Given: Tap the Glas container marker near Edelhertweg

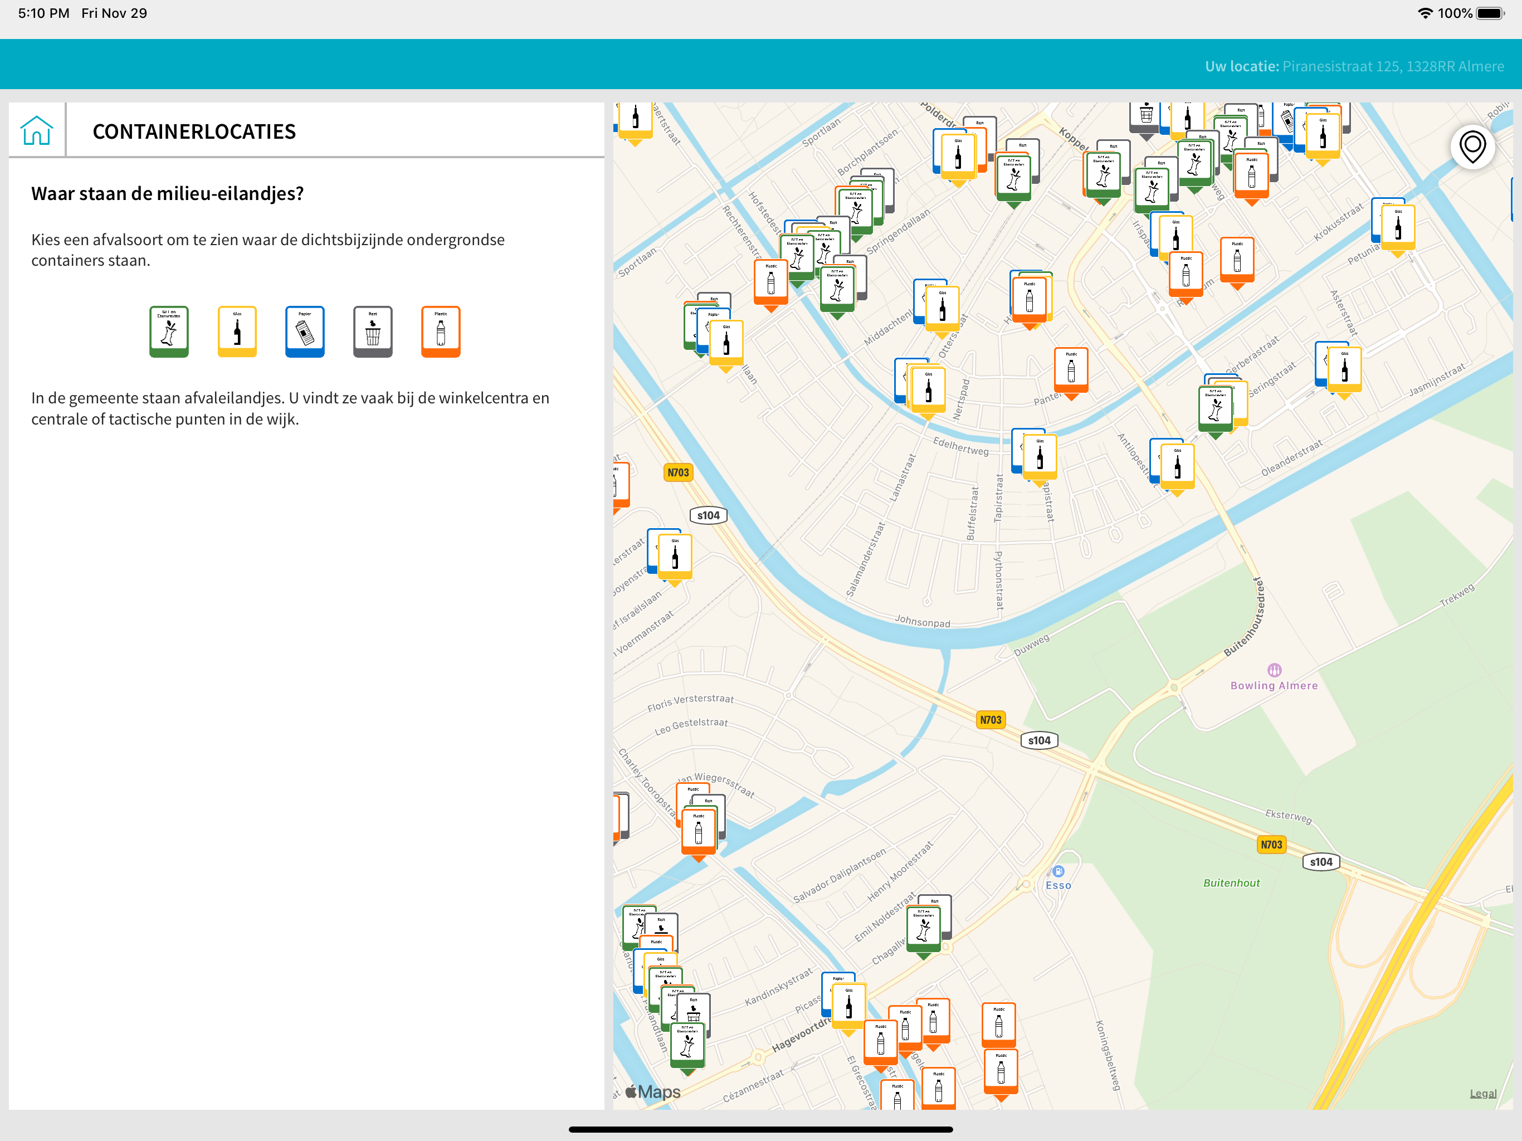Looking at the screenshot, I should (x=1039, y=456).
